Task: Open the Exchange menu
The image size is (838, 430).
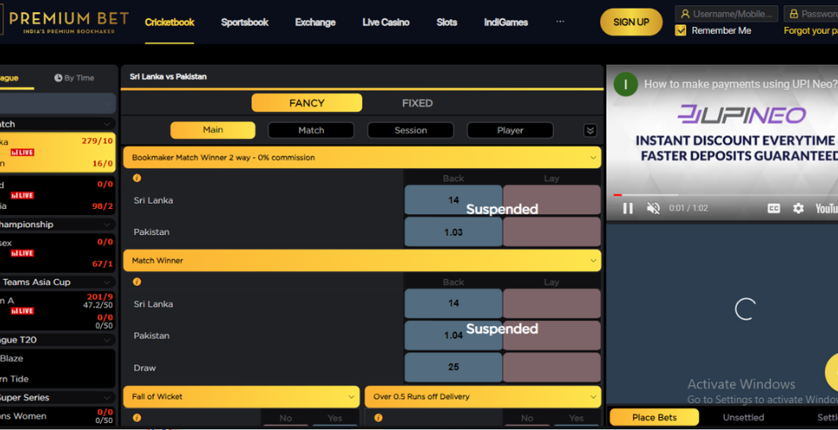Action: point(315,22)
